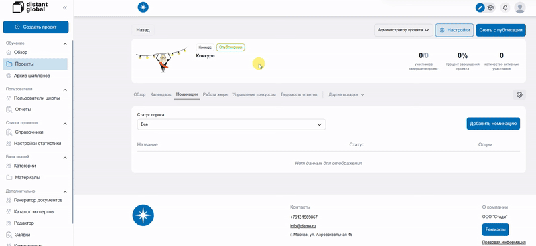Collapse the sidebar with double chevron icon
Screen dimensions: 536x246
coord(65,7)
